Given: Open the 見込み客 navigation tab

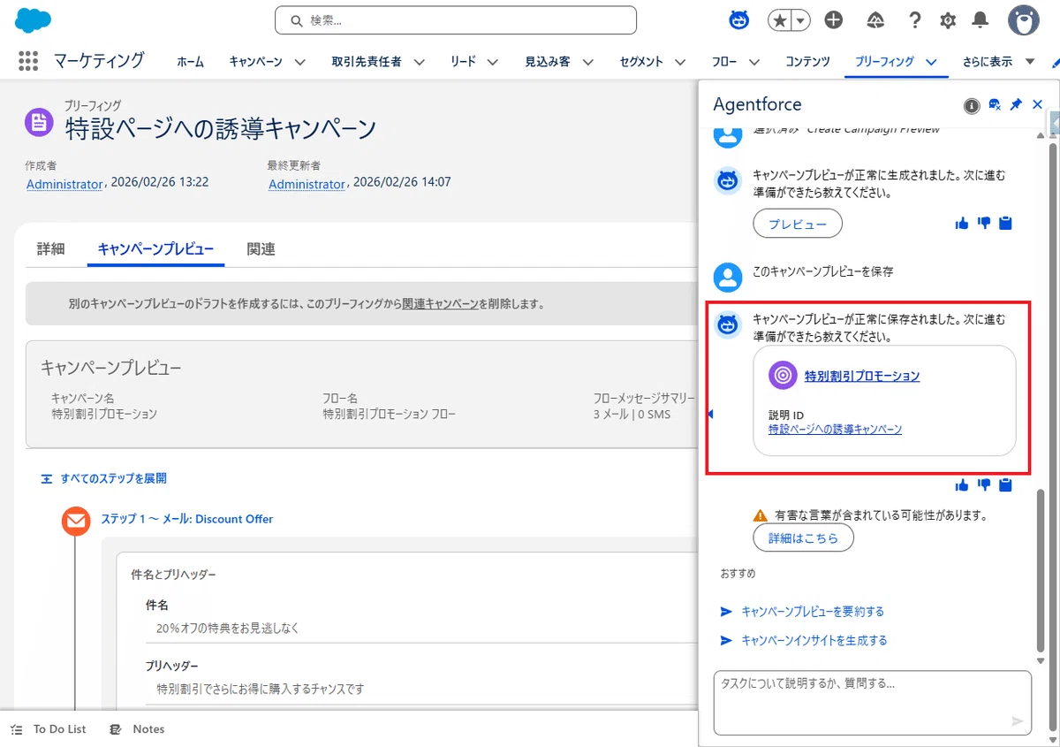Looking at the screenshot, I should [548, 62].
